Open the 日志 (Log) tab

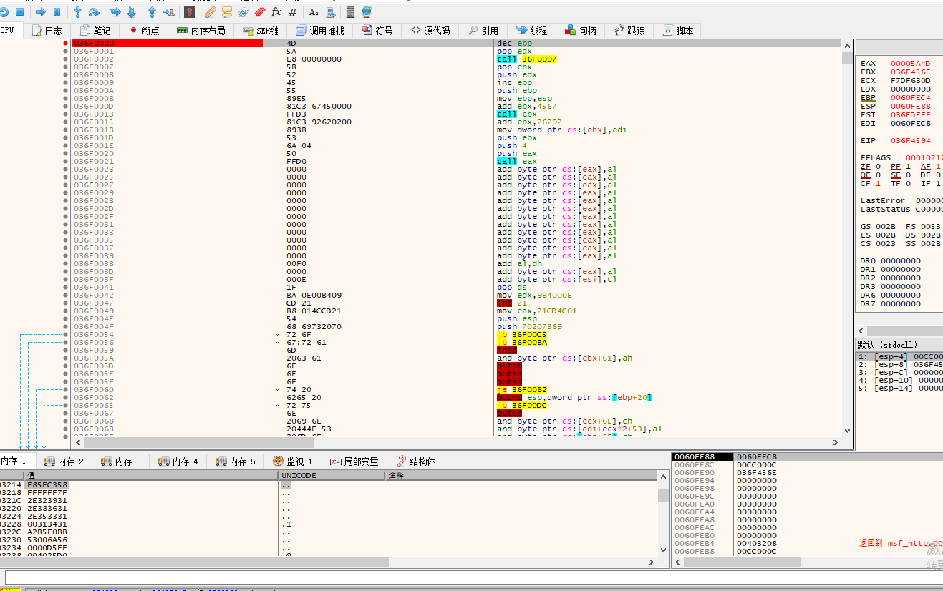click(47, 31)
